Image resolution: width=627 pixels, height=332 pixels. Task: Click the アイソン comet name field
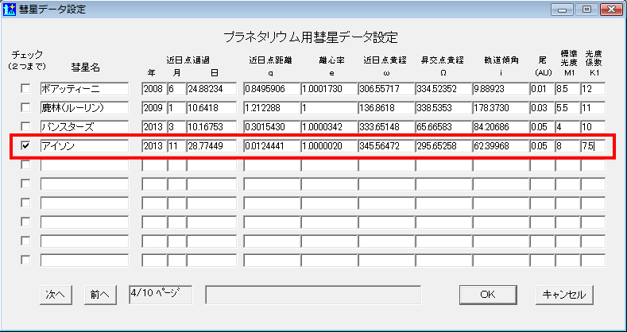(x=84, y=146)
